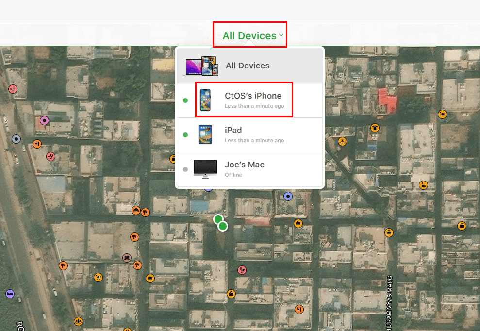
Task: Click the iPad's 'Less than a minute ago' status
Action: pyautogui.click(x=254, y=140)
